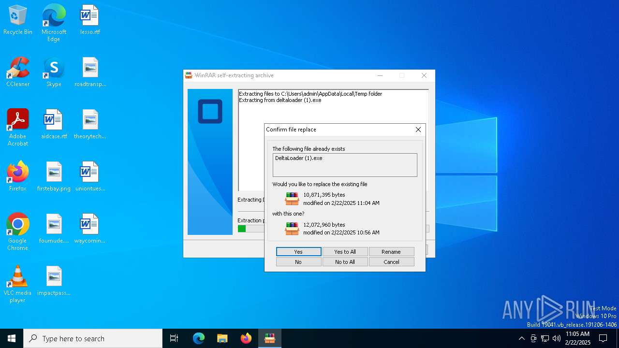
Task: Click the WinRAR title bar icon
Action: pos(189,75)
